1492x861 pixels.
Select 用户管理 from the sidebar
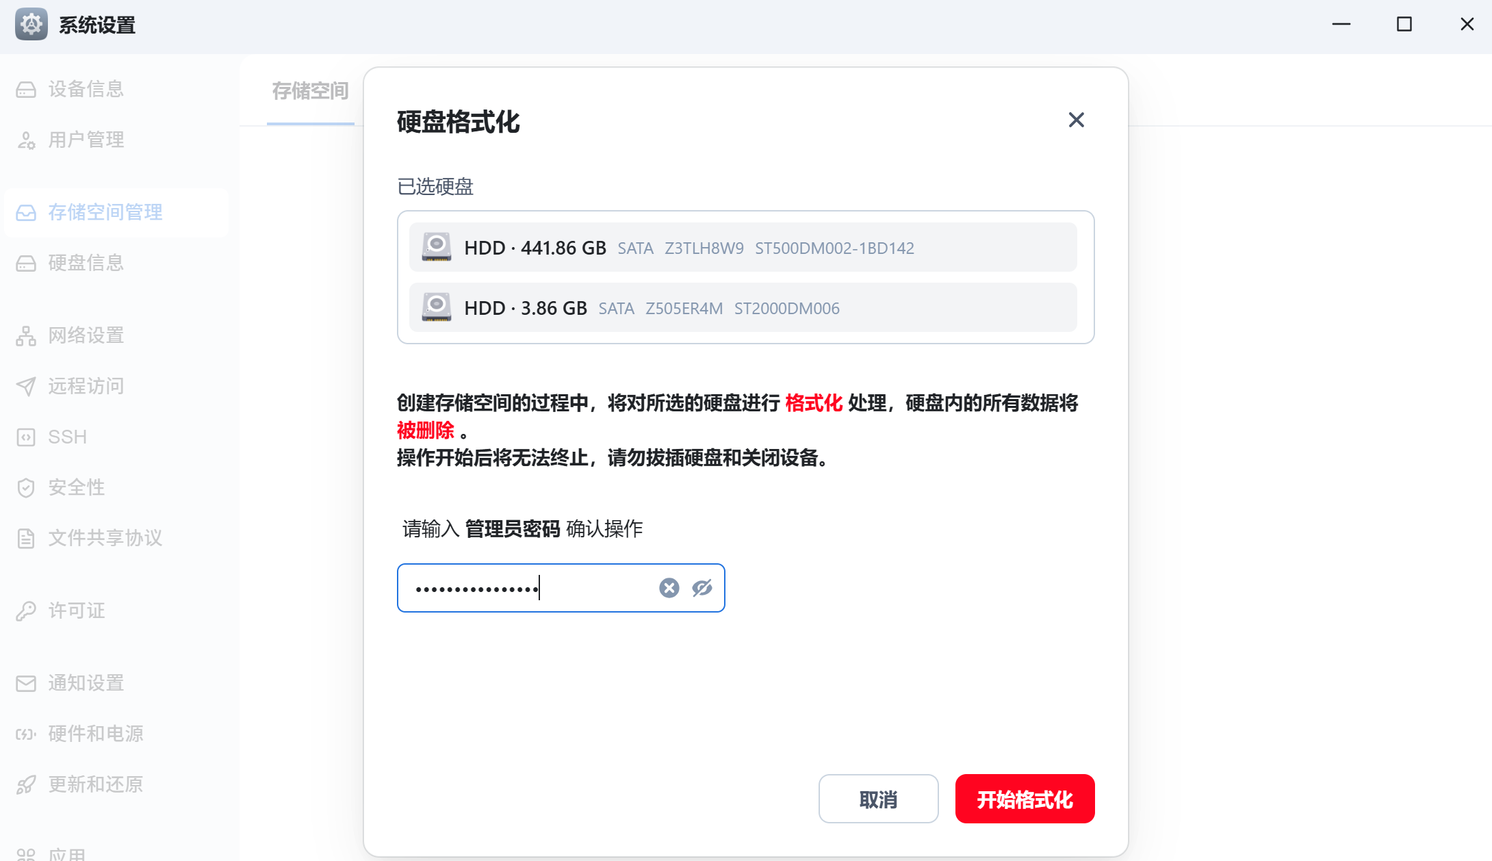(85, 140)
